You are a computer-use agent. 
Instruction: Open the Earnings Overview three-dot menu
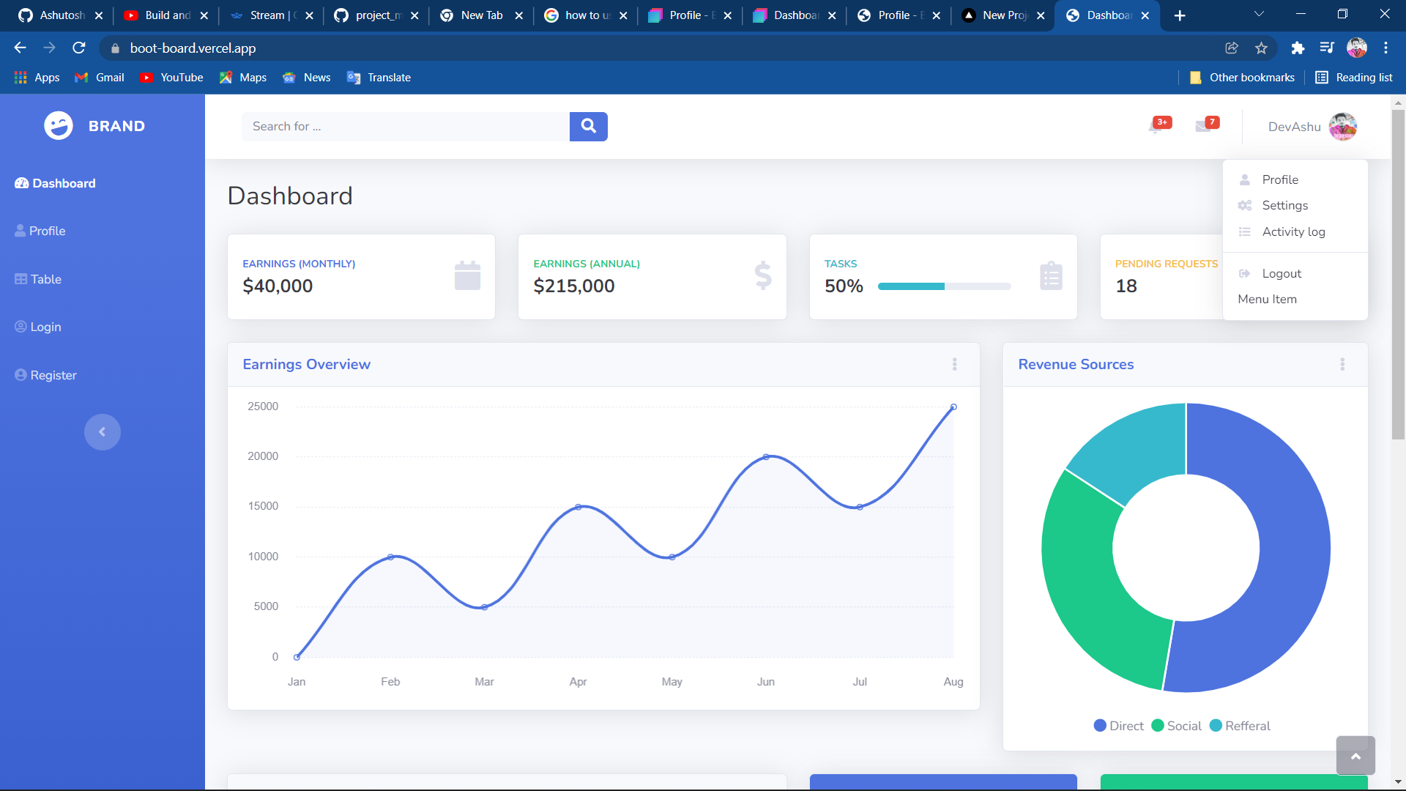pyautogui.click(x=954, y=364)
